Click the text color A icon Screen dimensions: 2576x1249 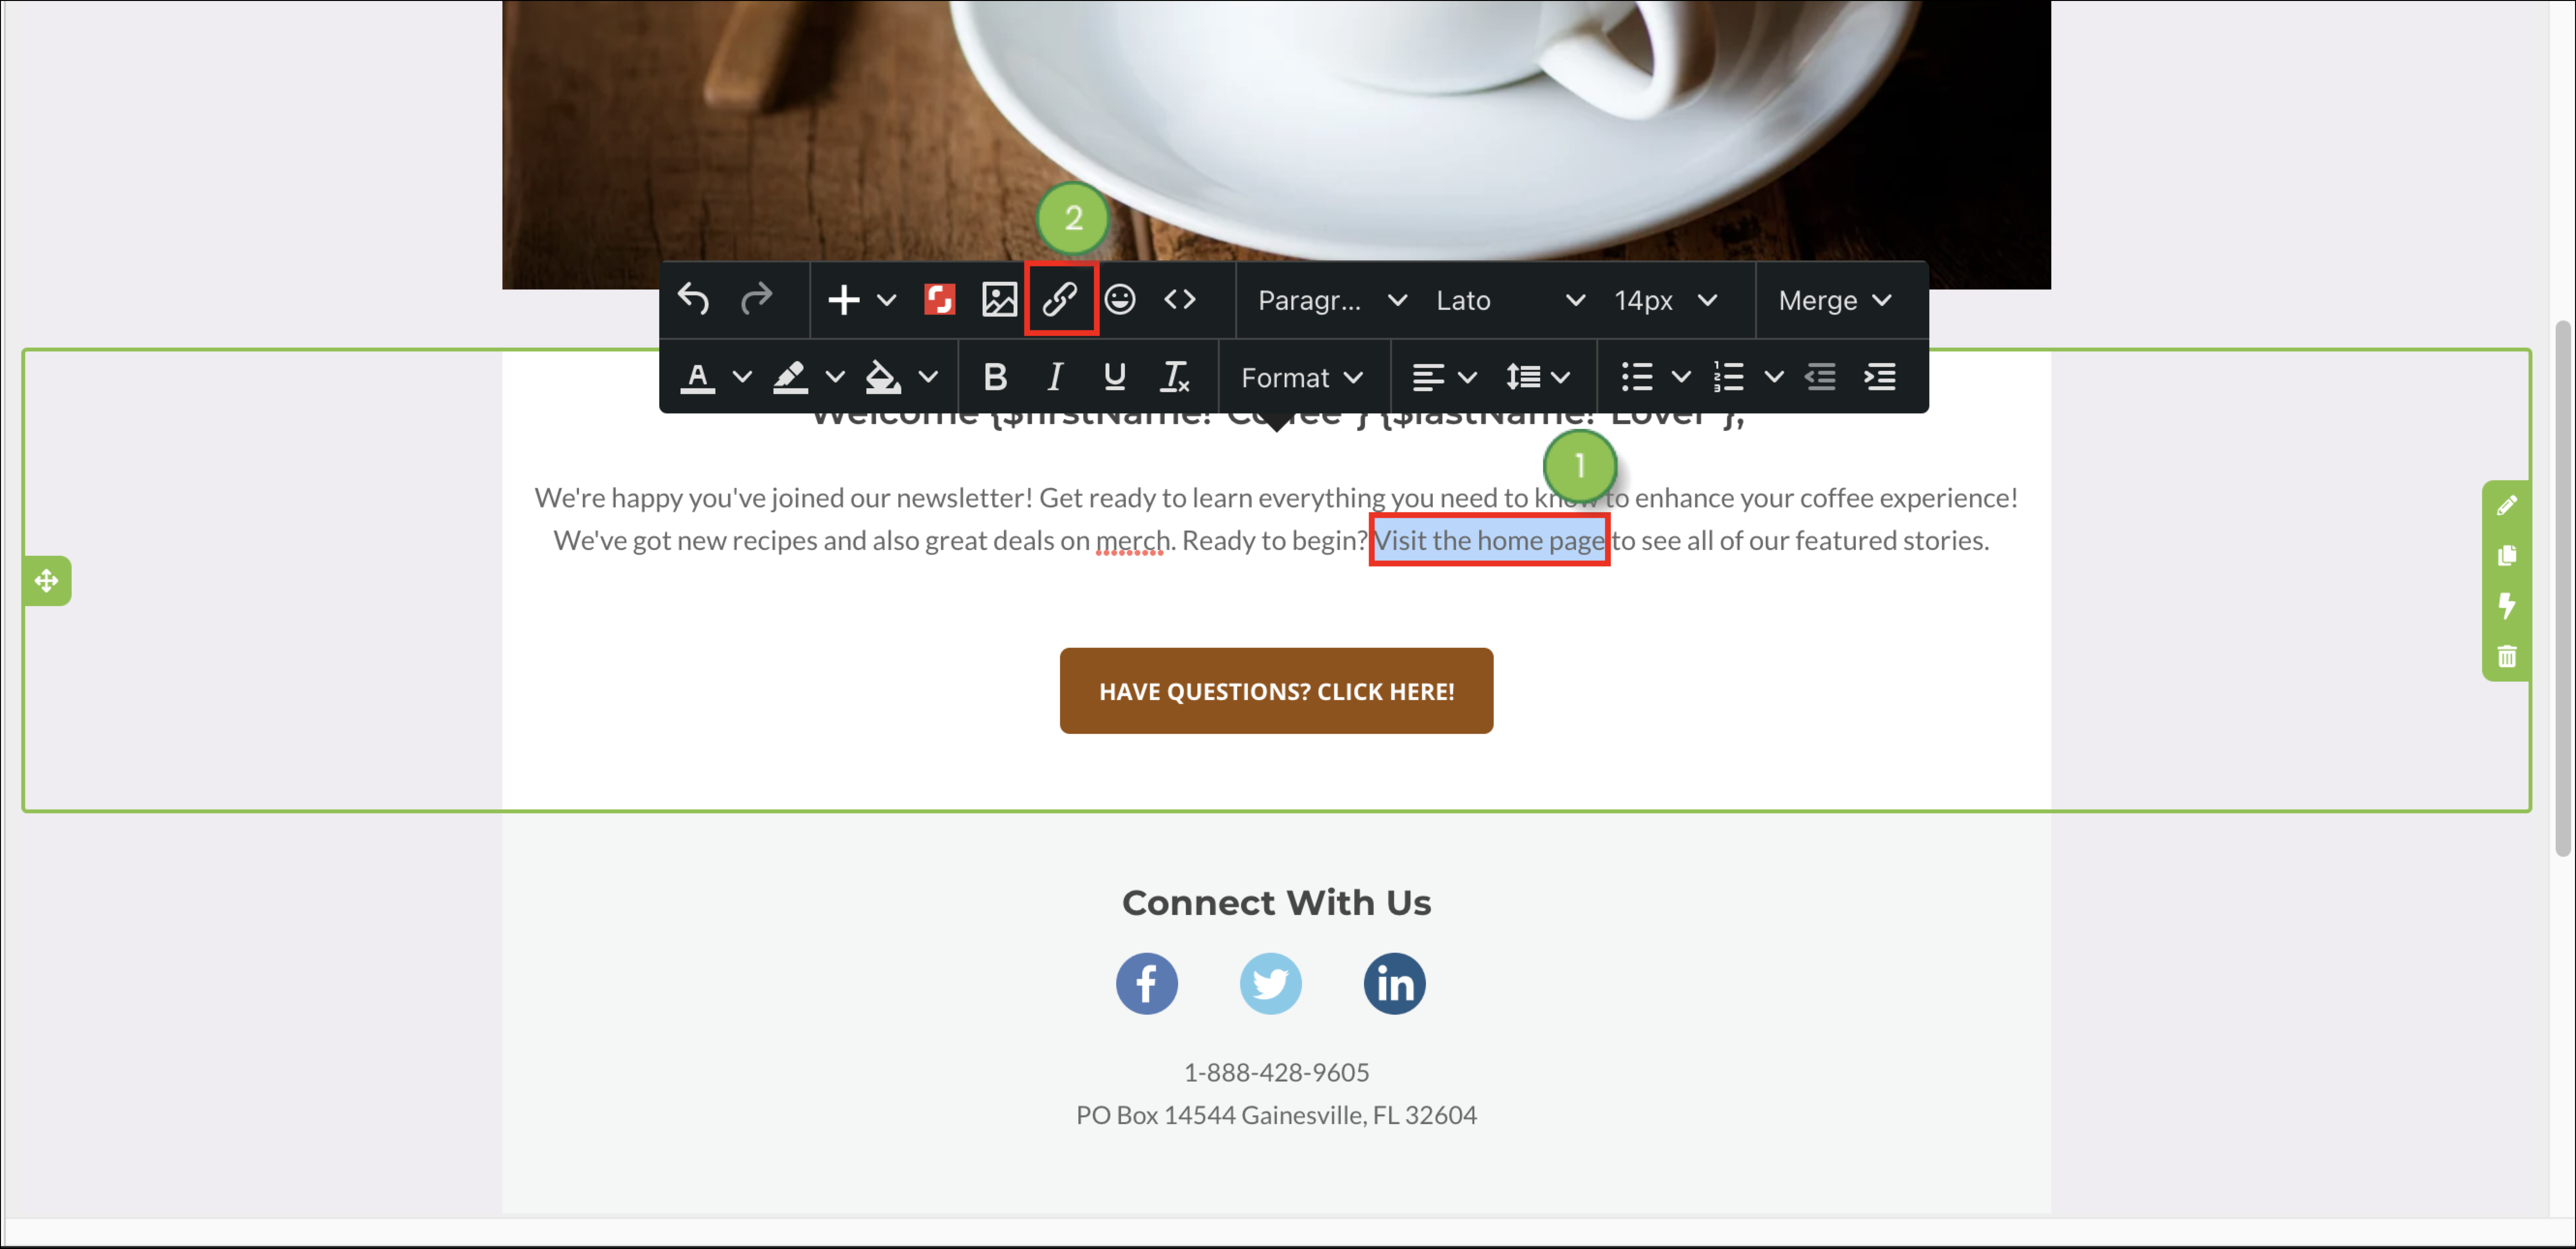click(x=698, y=377)
